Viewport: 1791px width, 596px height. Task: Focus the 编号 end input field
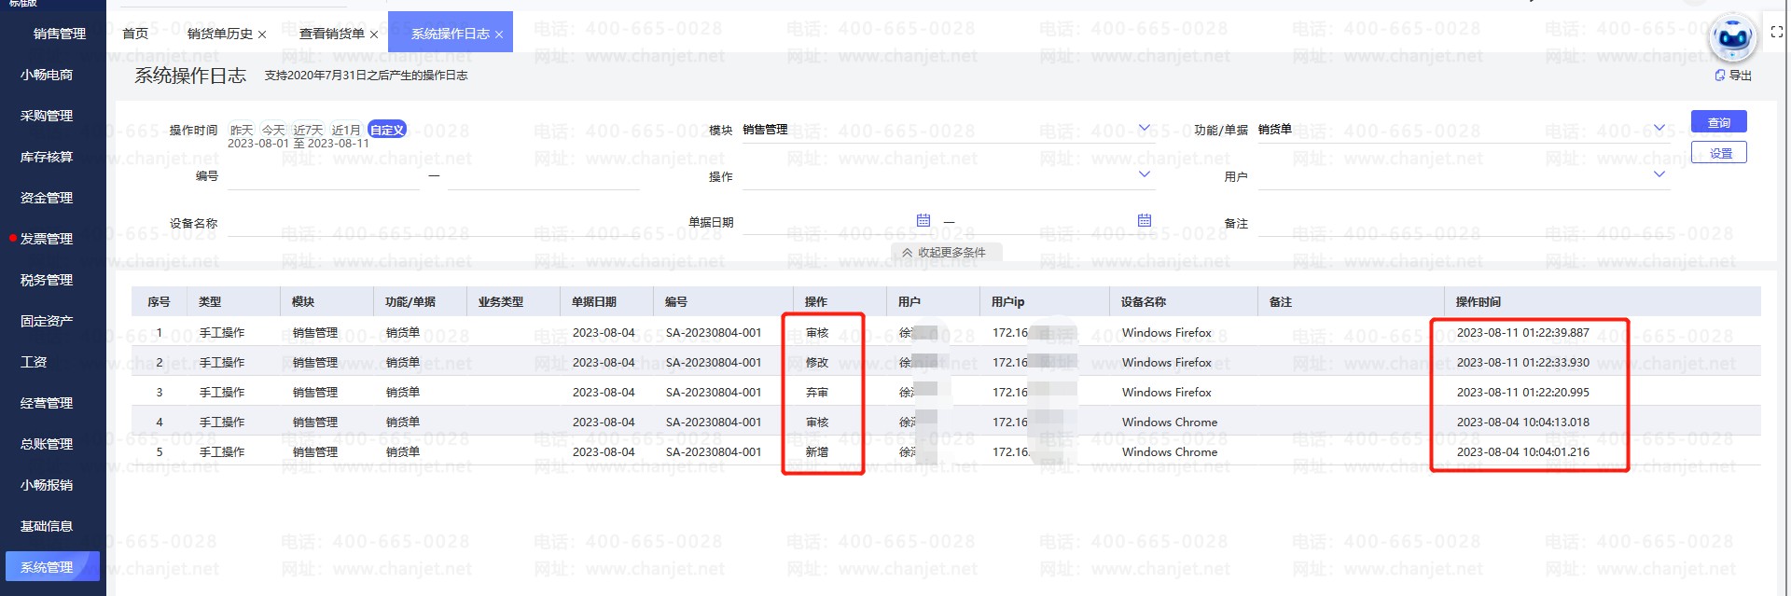pyautogui.click(x=544, y=176)
